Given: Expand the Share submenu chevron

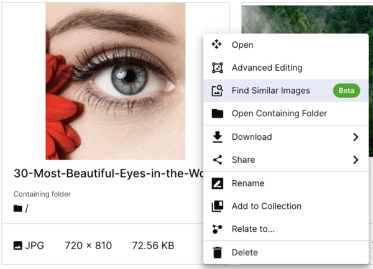Looking at the screenshot, I should click(x=356, y=160).
